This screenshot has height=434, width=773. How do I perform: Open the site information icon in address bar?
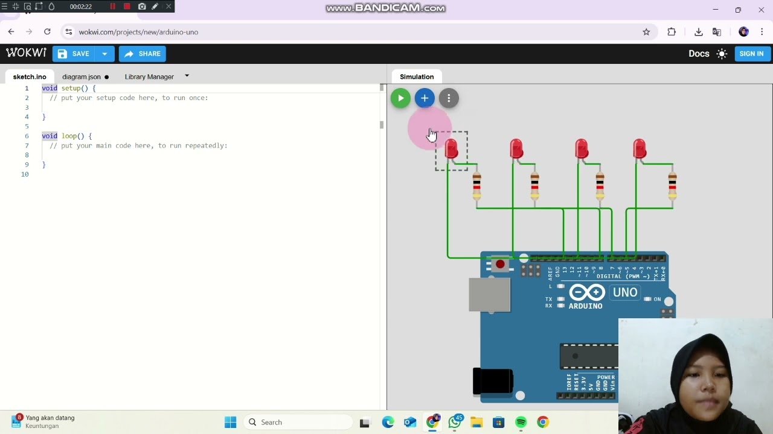tap(69, 32)
